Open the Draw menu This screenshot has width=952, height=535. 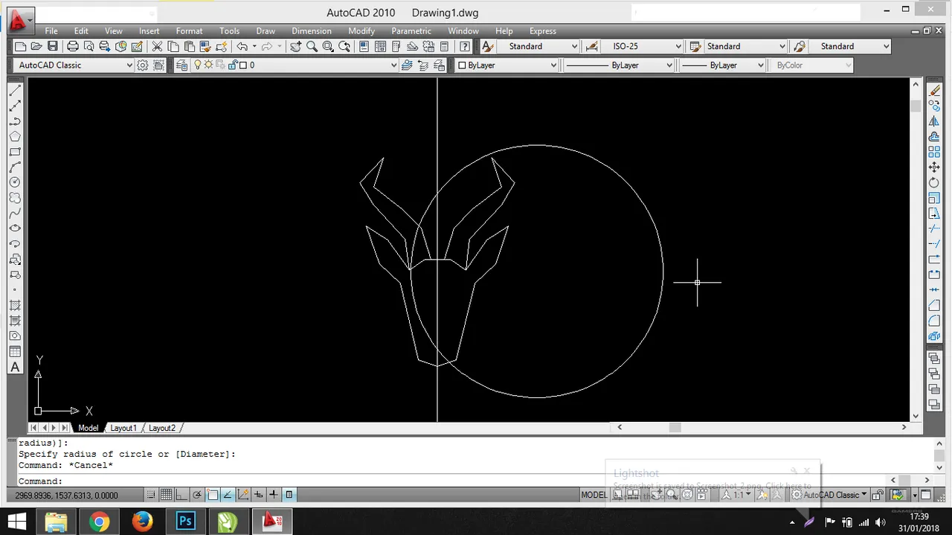[x=266, y=31]
